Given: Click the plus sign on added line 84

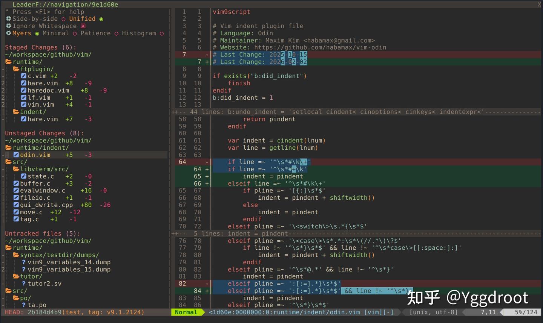Looking at the screenshot, I should coord(207,291).
